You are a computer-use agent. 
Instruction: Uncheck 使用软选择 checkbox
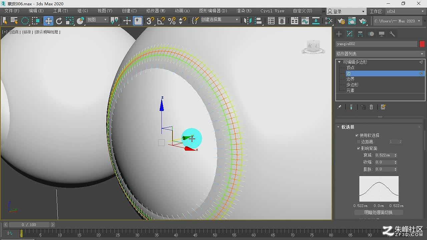click(x=357, y=135)
